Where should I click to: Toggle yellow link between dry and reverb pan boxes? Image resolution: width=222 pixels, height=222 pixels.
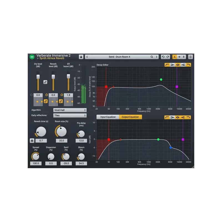tap(46, 101)
